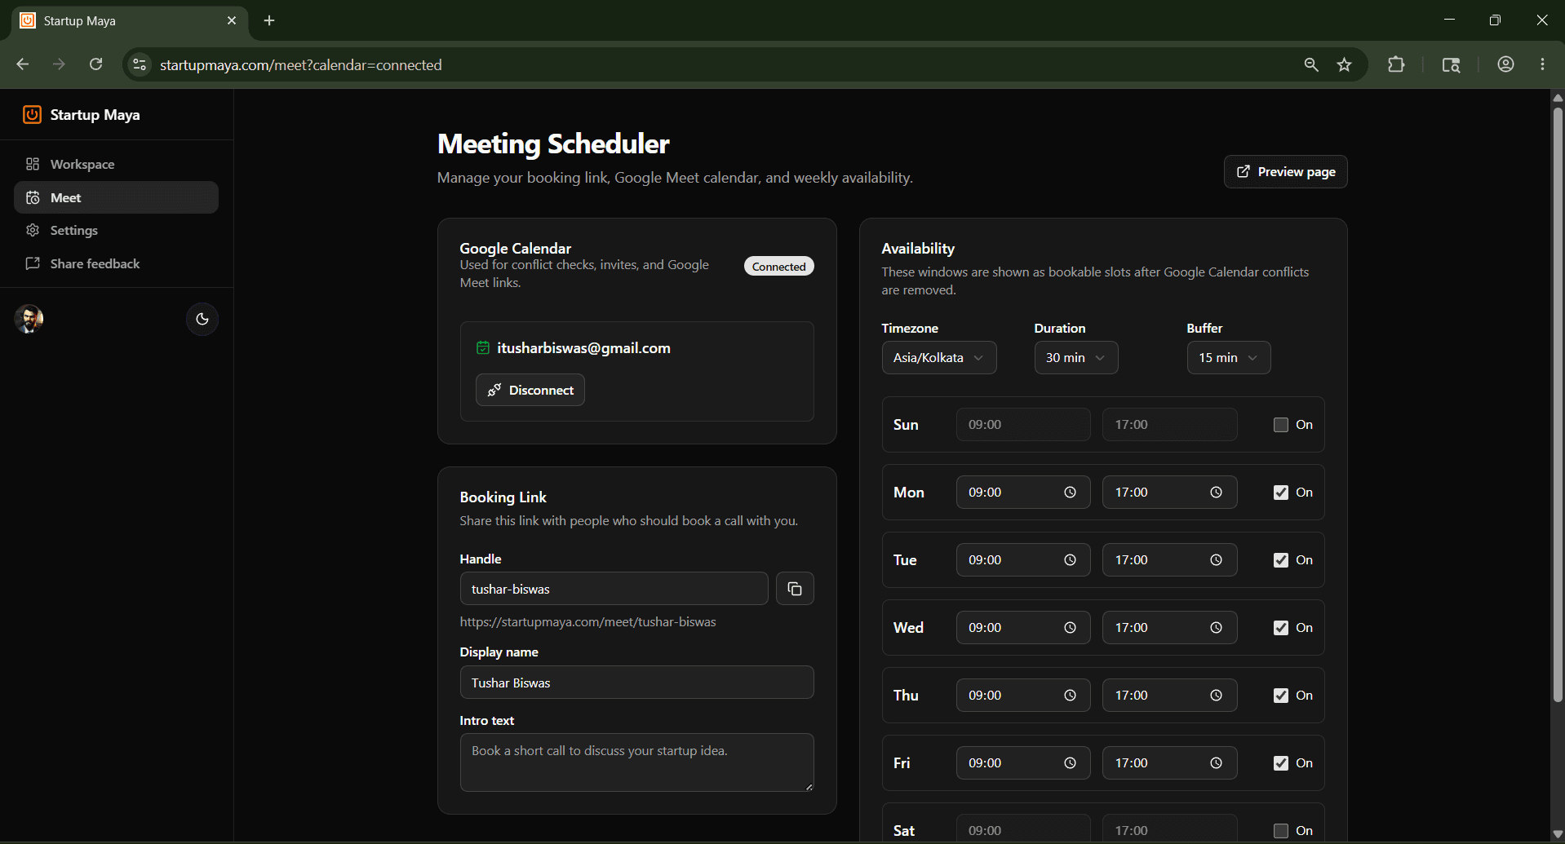Open Wednesday end time clock picker
The image size is (1565, 844).
point(1216,628)
